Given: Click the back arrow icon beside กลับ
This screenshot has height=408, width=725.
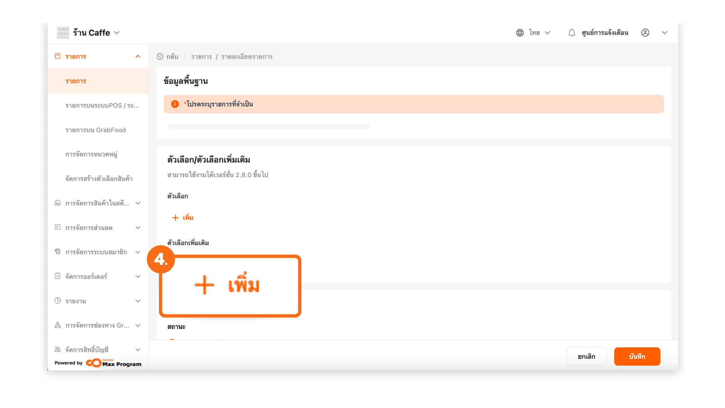Looking at the screenshot, I should point(160,57).
